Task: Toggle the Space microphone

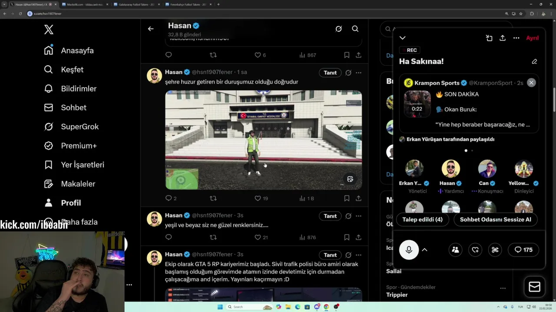Action: coord(409,250)
